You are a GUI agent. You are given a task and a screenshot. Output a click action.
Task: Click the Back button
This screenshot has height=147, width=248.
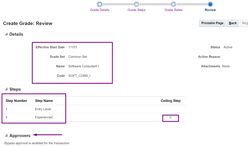point(232,23)
